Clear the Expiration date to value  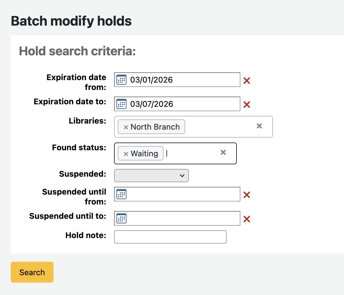pyautogui.click(x=247, y=105)
